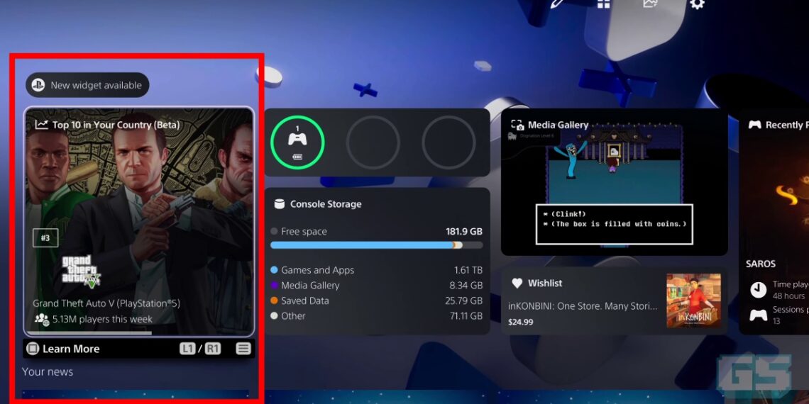The width and height of the screenshot is (809, 404).
Task: Select the last empty controller slot
Action: pyautogui.click(x=448, y=142)
